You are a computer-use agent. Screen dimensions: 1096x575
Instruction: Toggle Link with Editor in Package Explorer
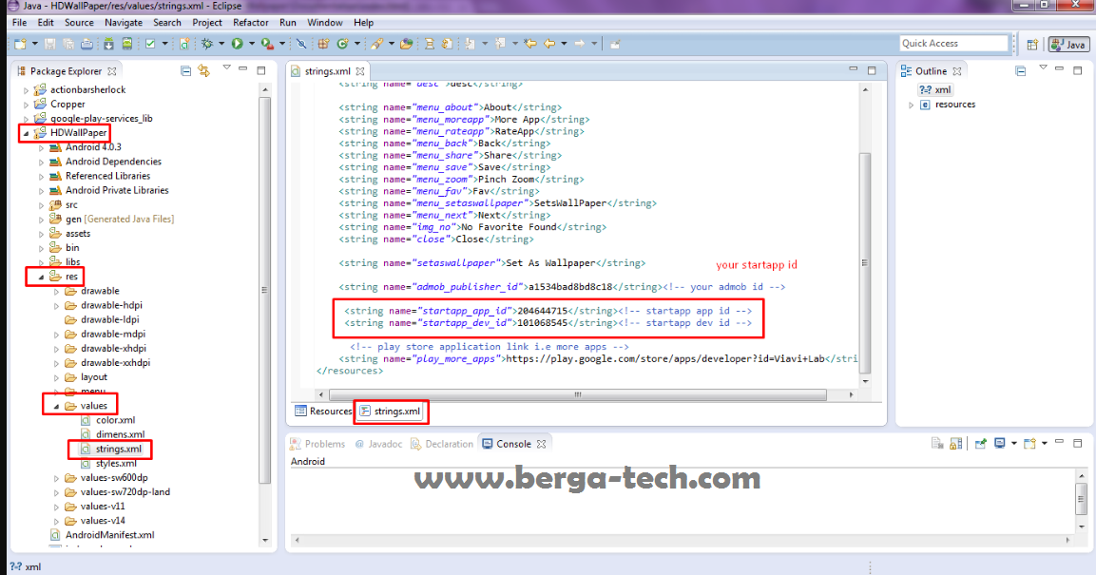tap(203, 70)
